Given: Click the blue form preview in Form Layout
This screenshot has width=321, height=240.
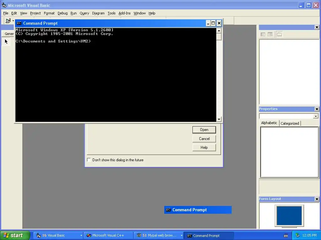Looking at the screenshot, I should (x=289, y=216).
